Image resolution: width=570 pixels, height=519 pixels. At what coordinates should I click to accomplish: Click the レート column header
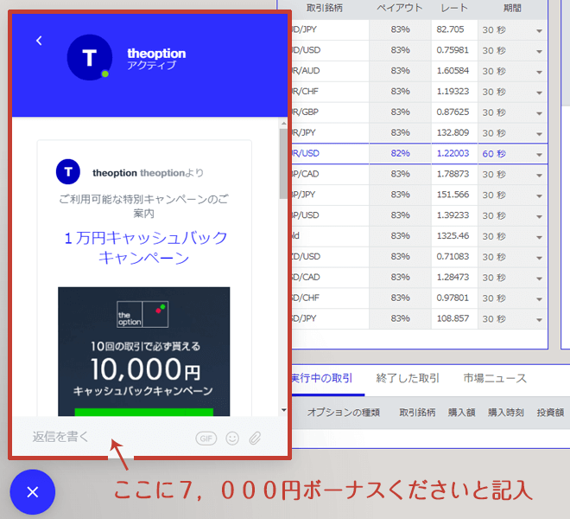(454, 8)
